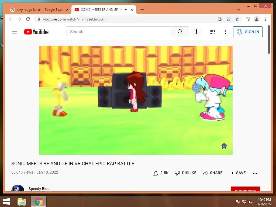
Task: Open the Chrome three-dot menu
Action: point(265,19)
